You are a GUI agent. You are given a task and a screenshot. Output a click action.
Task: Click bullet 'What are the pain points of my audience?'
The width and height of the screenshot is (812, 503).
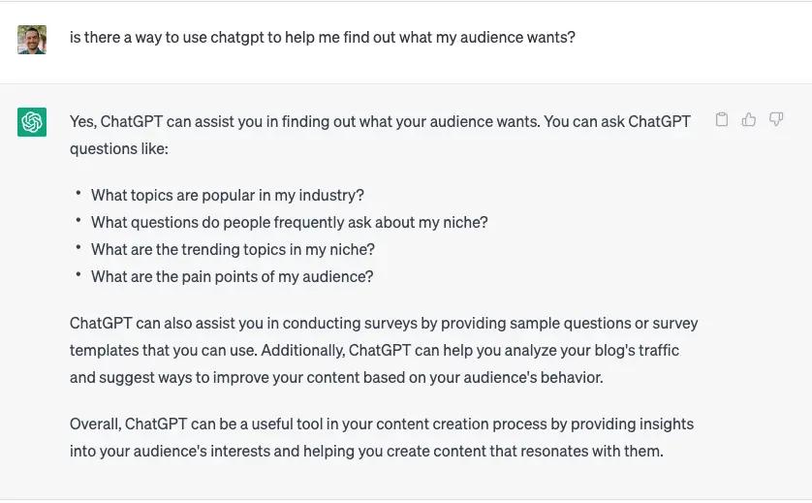[x=232, y=276]
